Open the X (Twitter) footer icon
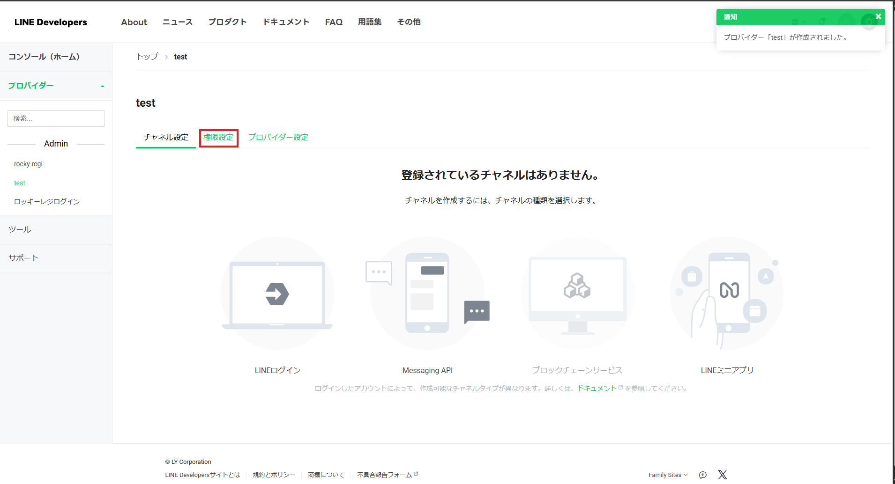The width and height of the screenshot is (895, 484). [723, 475]
